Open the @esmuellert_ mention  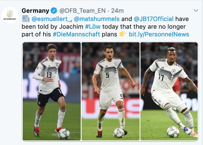[x=51, y=19]
